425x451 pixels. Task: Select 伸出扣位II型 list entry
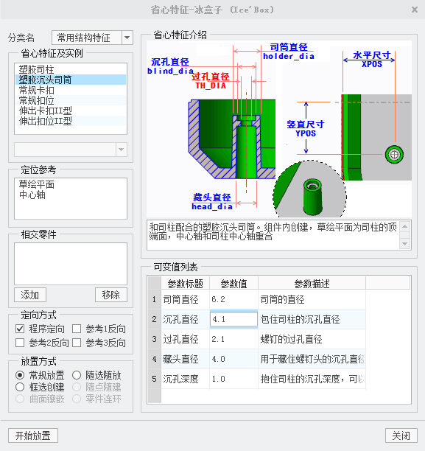(x=71, y=121)
